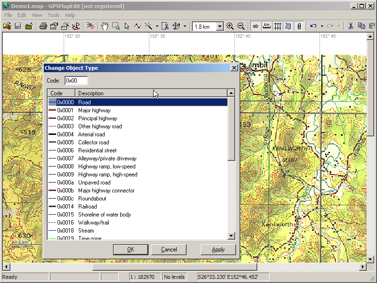Toggle the 'ab' labels display button
This screenshot has height=283, width=377.
tap(256, 26)
